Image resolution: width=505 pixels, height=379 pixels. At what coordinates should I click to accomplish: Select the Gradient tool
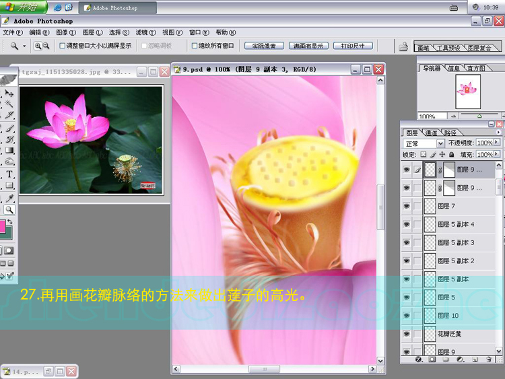click(9, 150)
